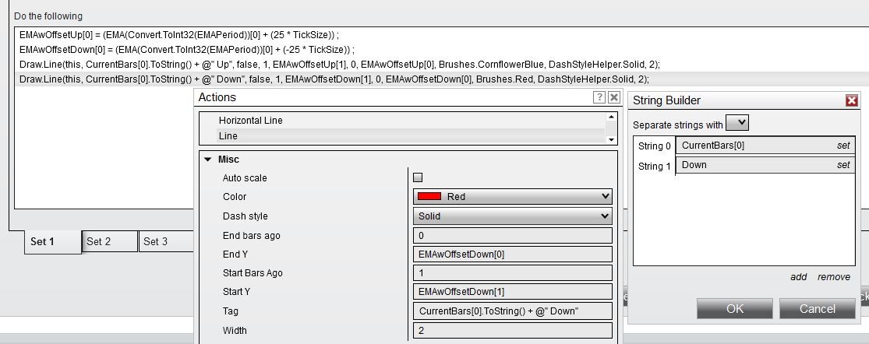Switch to the Set 2 tab
The image size is (869, 344).
(99, 242)
